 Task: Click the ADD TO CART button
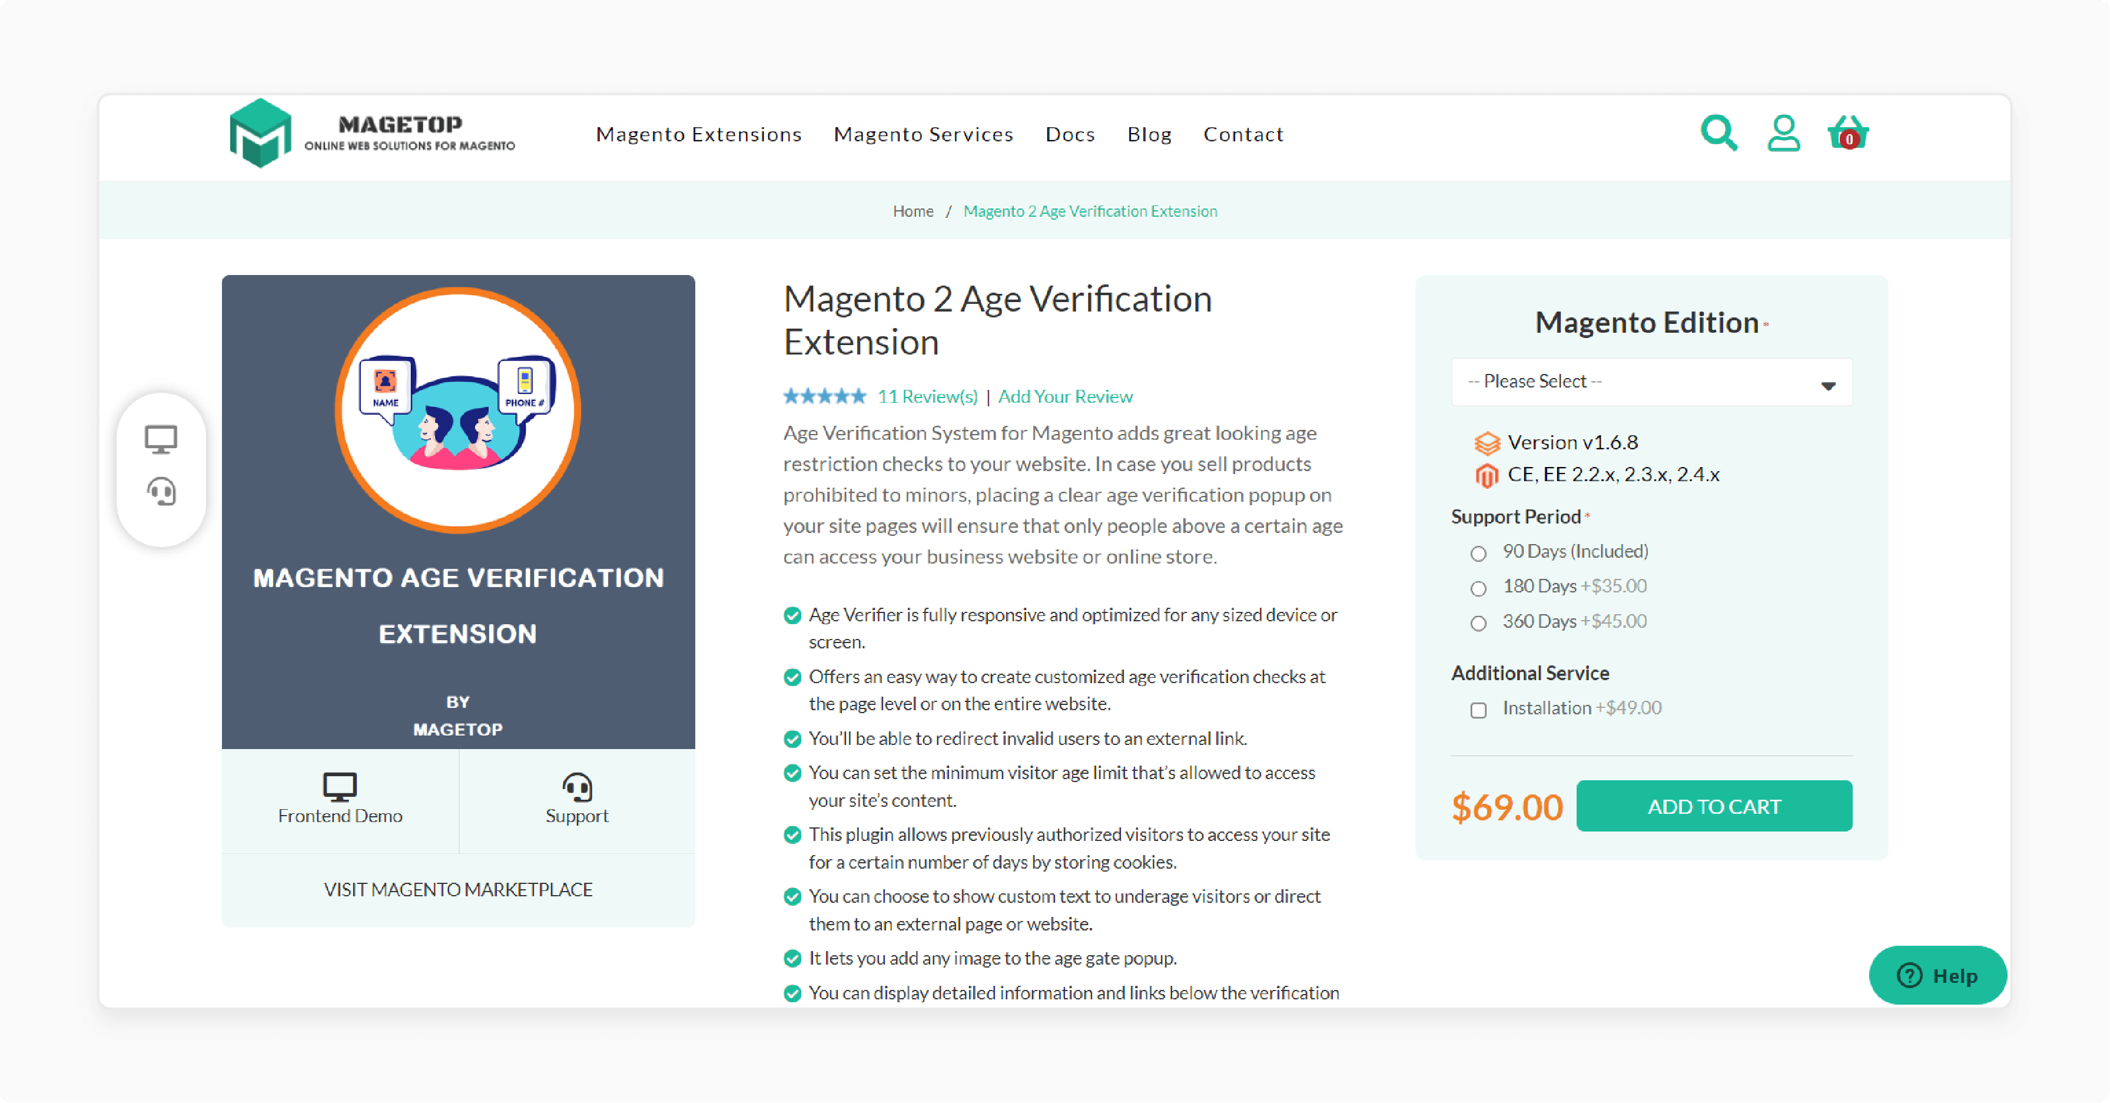[1714, 806]
